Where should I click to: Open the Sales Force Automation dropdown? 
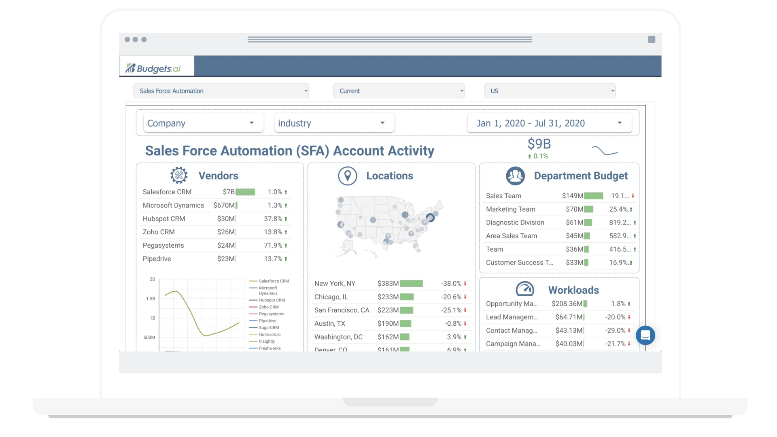221,91
